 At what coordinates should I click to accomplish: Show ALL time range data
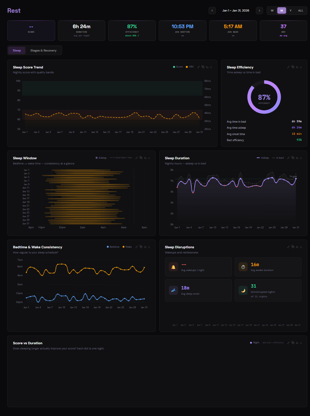301,11
